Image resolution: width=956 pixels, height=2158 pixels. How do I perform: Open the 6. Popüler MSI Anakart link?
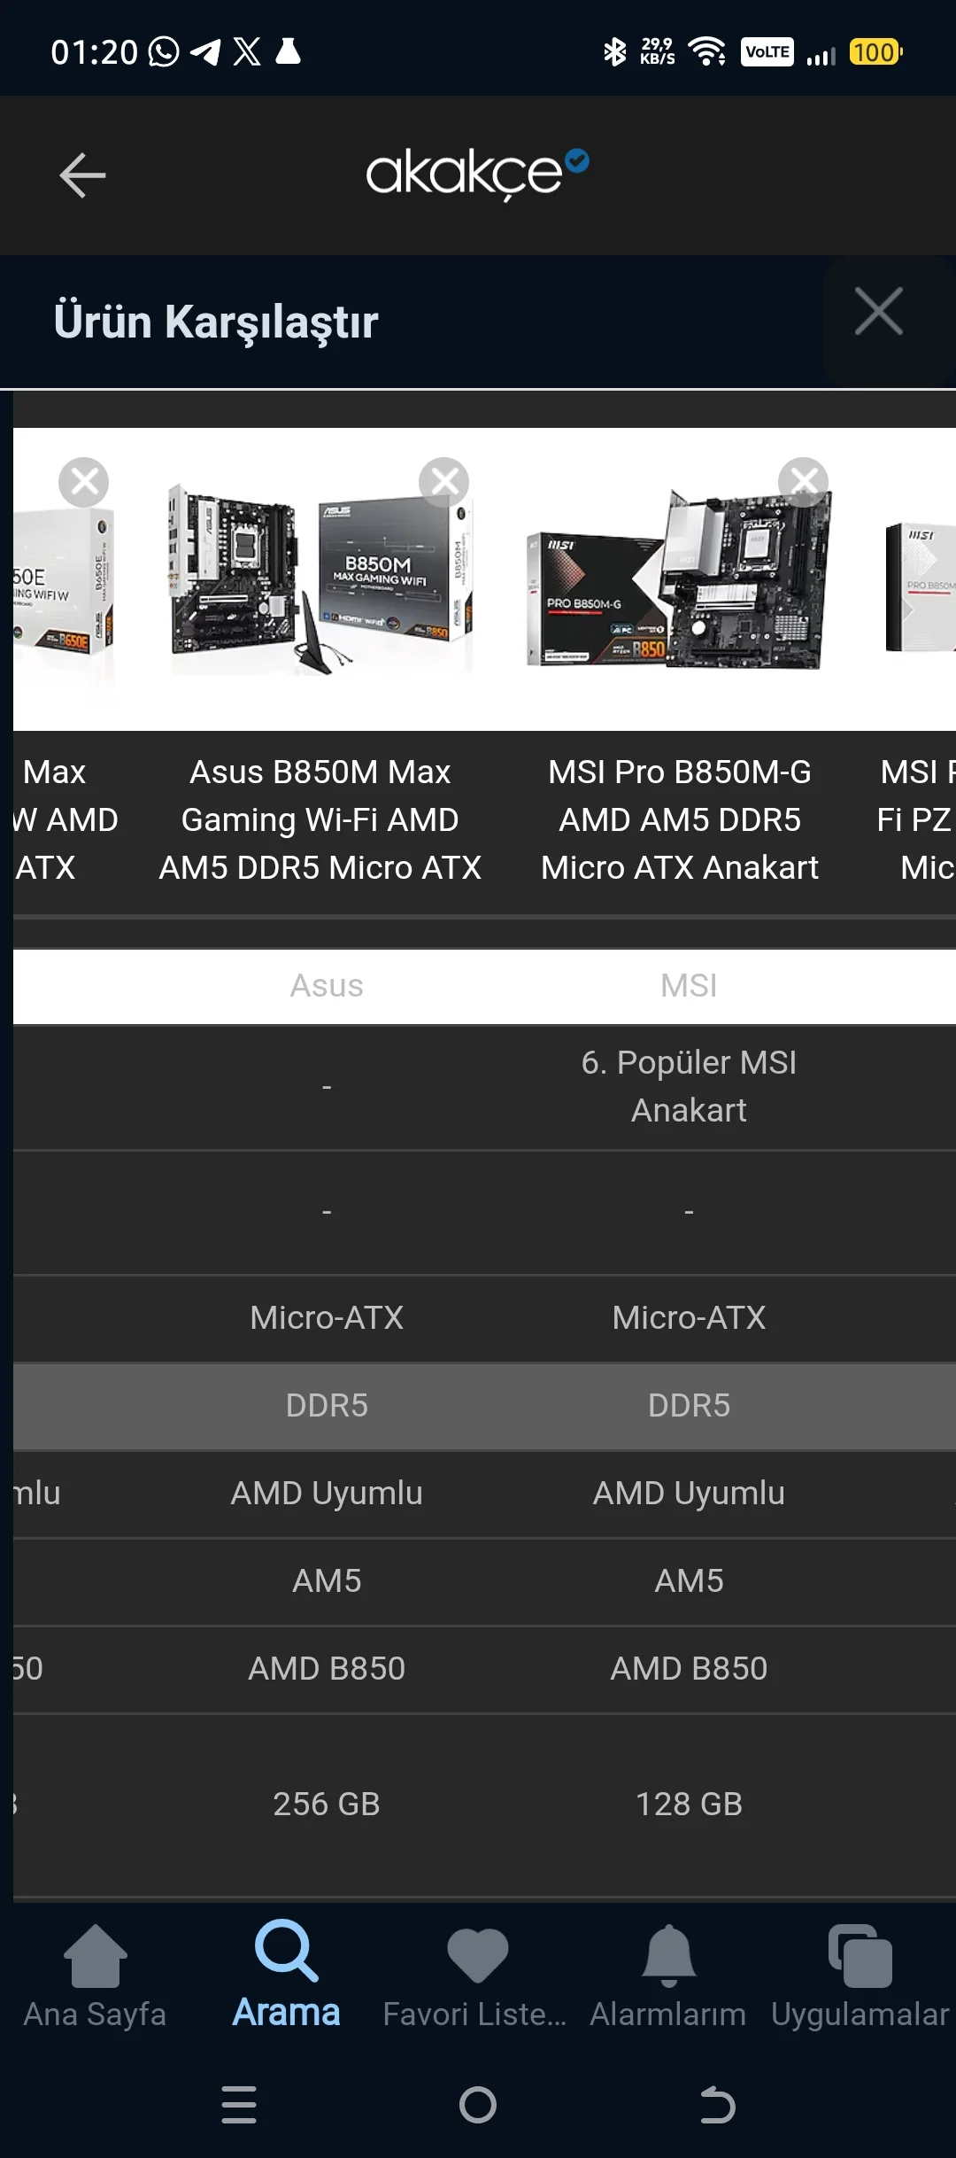(689, 1086)
